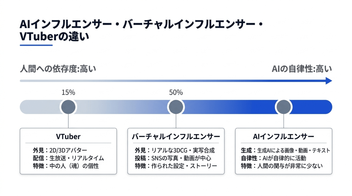Select the バーチャルインフルエンサー card heading
Image resolution: width=352 pixels, height=196 pixels.
176,136
